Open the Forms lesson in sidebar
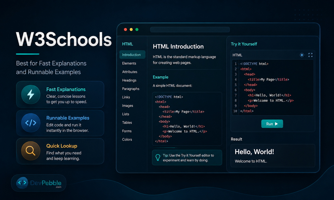Viewport: 334px width, 200px height. (x=127, y=131)
